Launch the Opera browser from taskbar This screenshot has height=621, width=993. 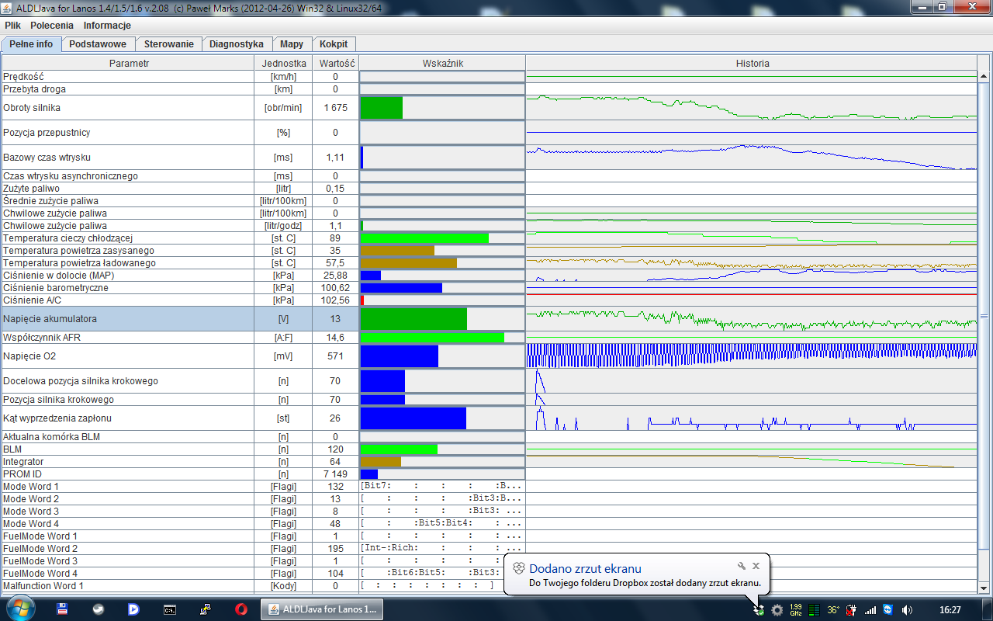point(241,610)
